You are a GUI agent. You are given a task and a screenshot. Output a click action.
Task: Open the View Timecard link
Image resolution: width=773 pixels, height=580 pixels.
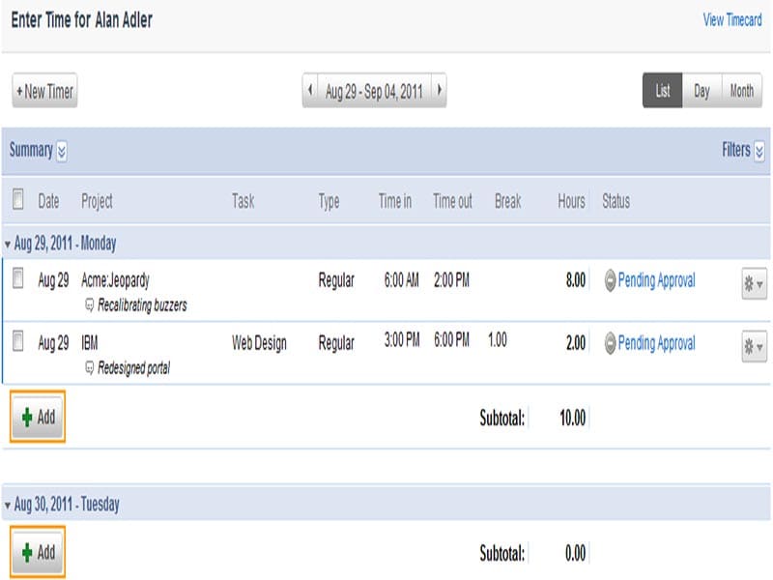point(731,20)
